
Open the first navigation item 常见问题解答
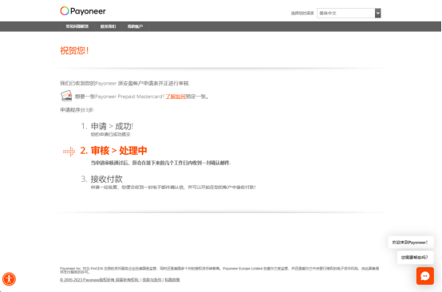point(77,26)
